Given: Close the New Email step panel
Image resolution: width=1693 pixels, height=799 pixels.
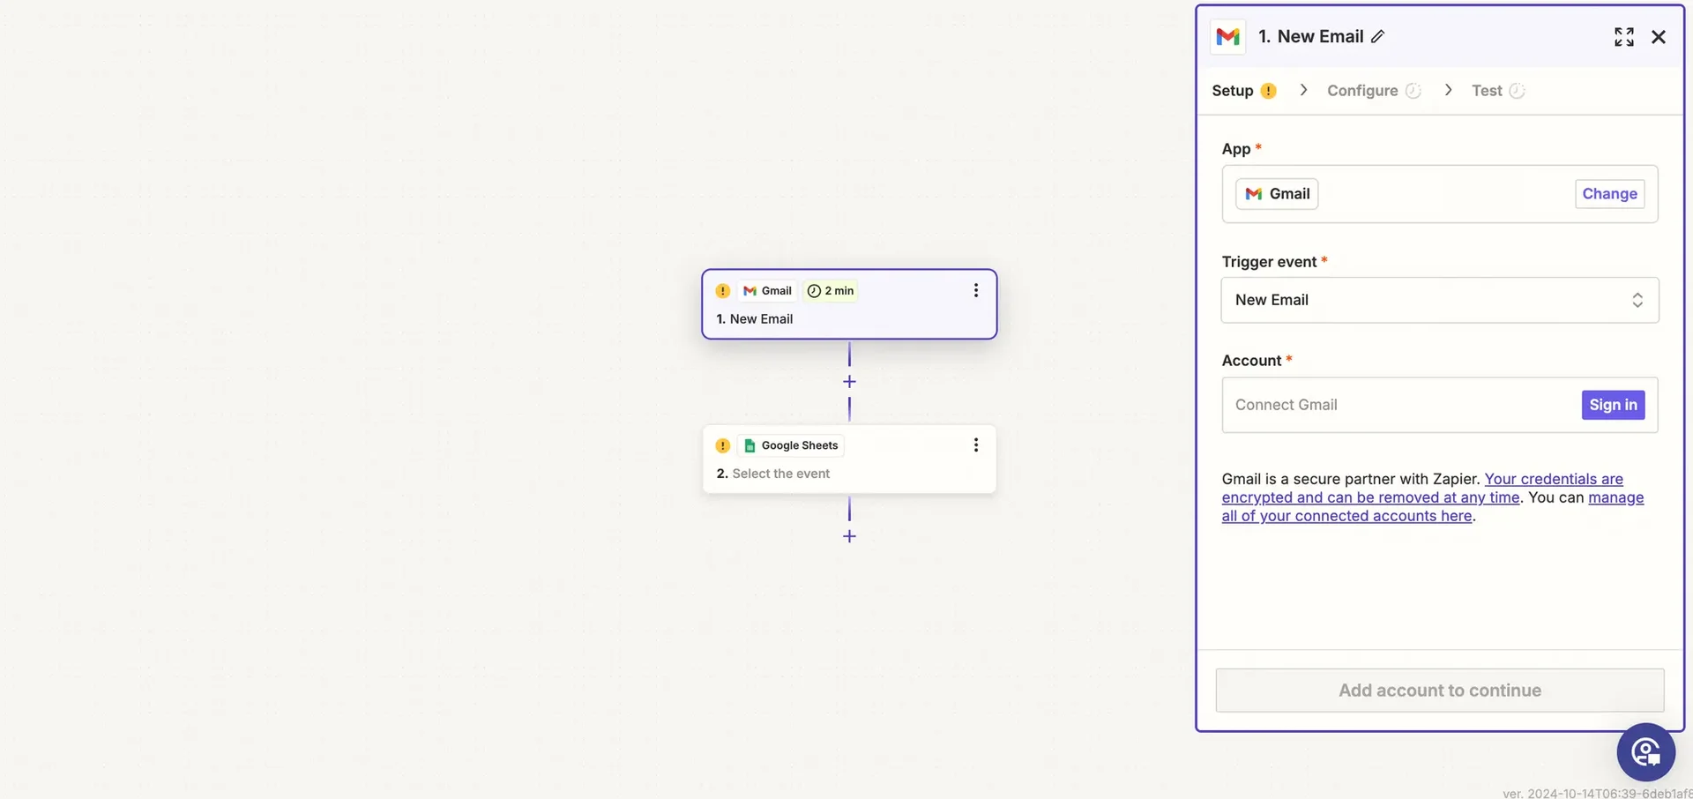Looking at the screenshot, I should point(1658,36).
